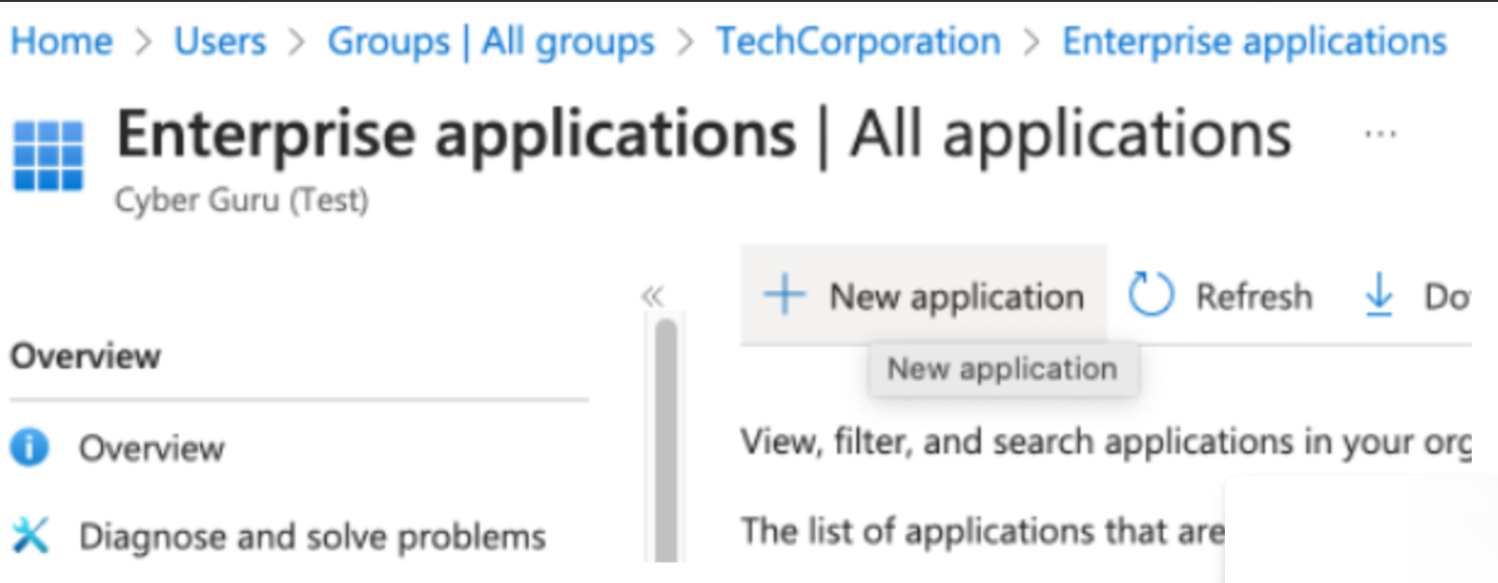Screen dimensions: 1498x583
Task: Open the ellipsis menu next to page title
Action: 1380,136
